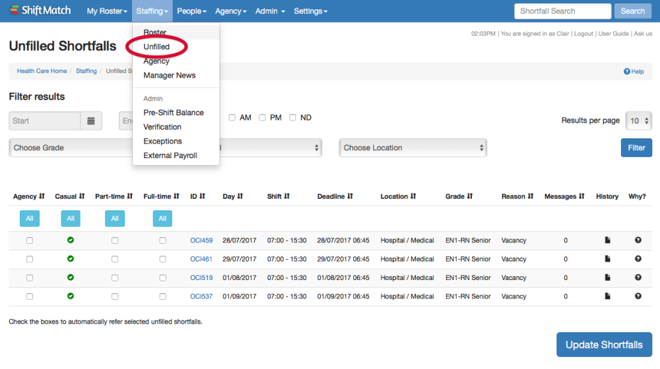Screen dimensions: 660x369
Task: Click inside the Shortfall Search field
Action: pos(562,11)
